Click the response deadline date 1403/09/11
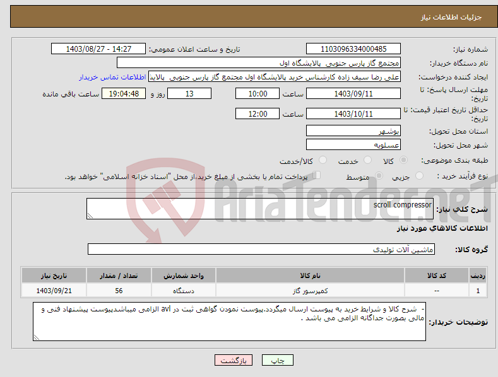Screen dimensions: 498x377 (x=353, y=93)
